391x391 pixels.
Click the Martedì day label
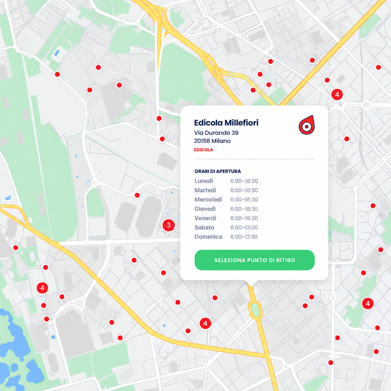point(205,190)
